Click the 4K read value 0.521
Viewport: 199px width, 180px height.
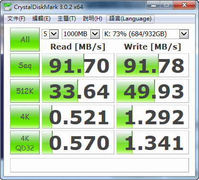78,117
